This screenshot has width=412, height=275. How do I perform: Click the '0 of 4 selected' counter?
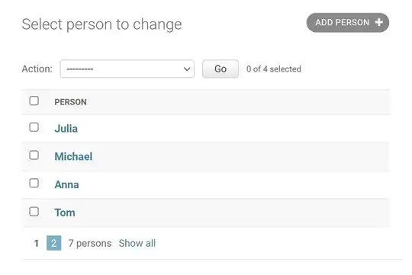pos(274,69)
